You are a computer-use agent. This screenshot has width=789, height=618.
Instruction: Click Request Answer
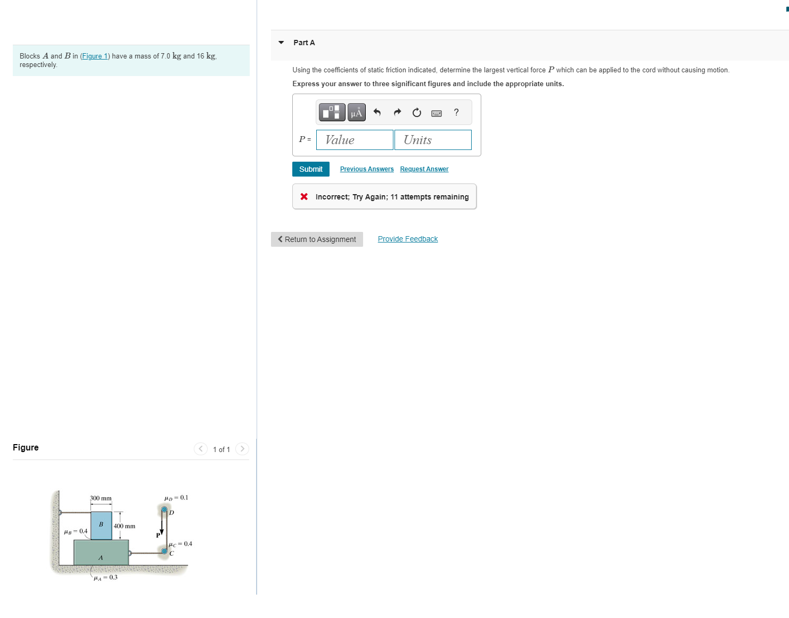424,169
